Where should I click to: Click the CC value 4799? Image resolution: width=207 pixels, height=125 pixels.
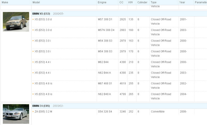coord(123,94)
